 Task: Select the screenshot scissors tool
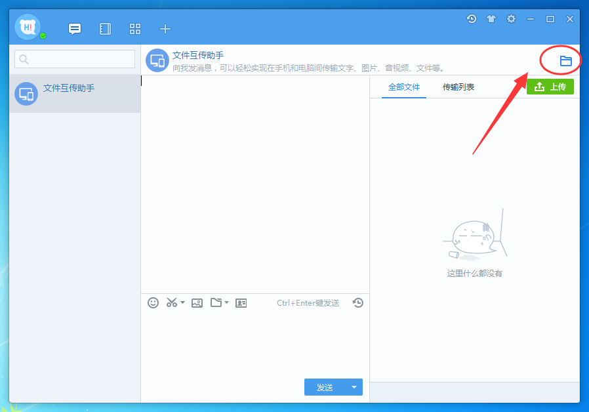pyautogui.click(x=171, y=302)
